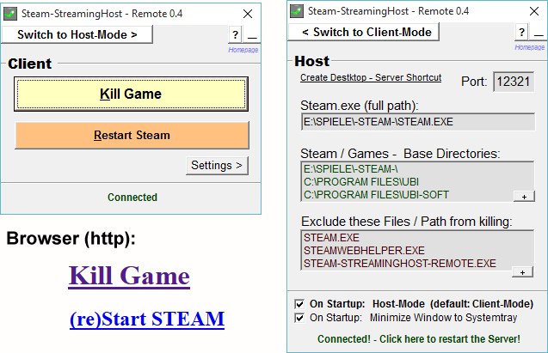Toggle Minimize Window to Systemtray checkbox
The image size is (548, 353).
(x=299, y=318)
